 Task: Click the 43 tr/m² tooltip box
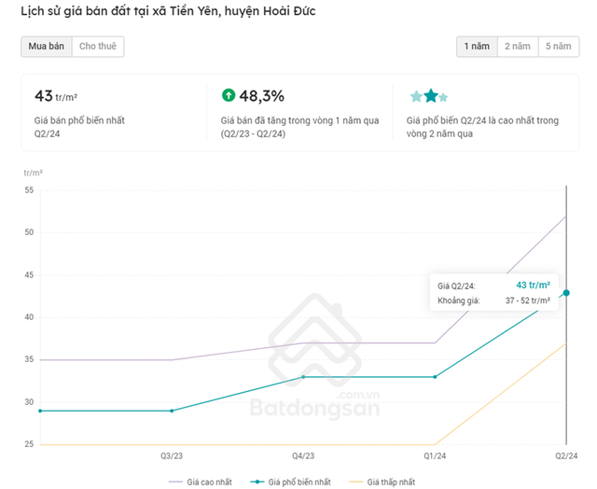[x=493, y=292]
